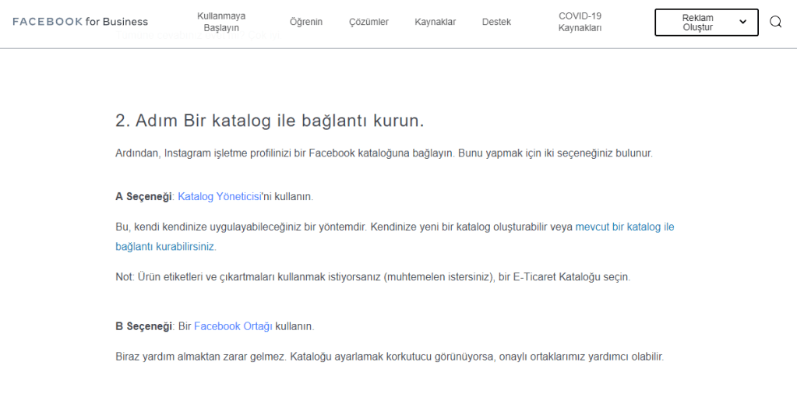Click the Not: Ürün etiketleri paragraph

tap(372, 277)
